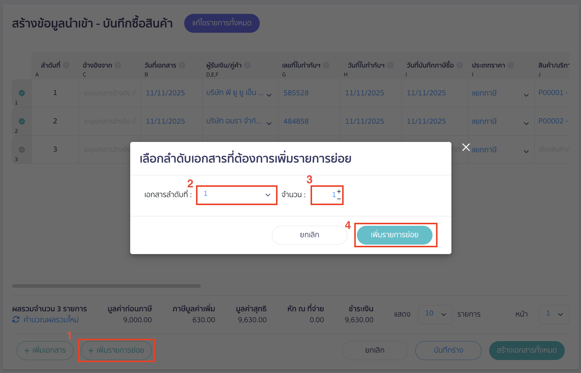Screen dimensions: 581x373
Task: Click the สร้างเอกสารทั้งหมด button
Action: point(526,350)
